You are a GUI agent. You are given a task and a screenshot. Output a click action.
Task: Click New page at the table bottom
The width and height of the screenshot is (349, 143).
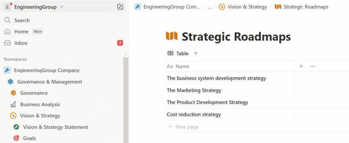click(187, 127)
